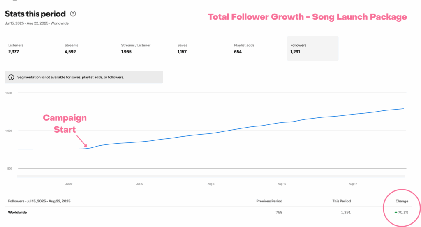Click the help question mark icon
This screenshot has height=227, width=421.
73,14
